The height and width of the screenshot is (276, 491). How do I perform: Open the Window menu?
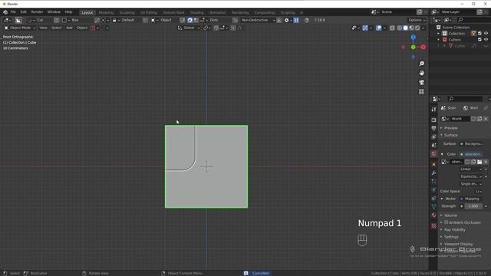(54, 12)
